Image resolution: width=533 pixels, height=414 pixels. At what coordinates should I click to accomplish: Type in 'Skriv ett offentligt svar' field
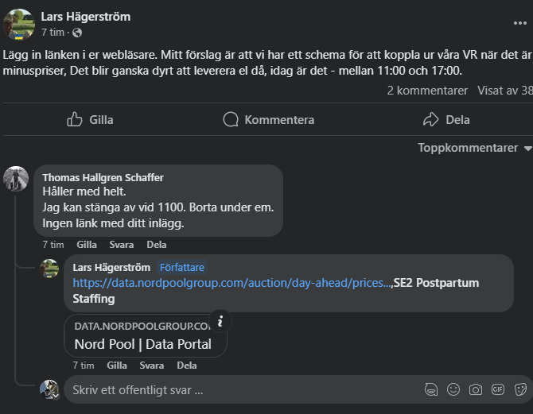coord(239,390)
